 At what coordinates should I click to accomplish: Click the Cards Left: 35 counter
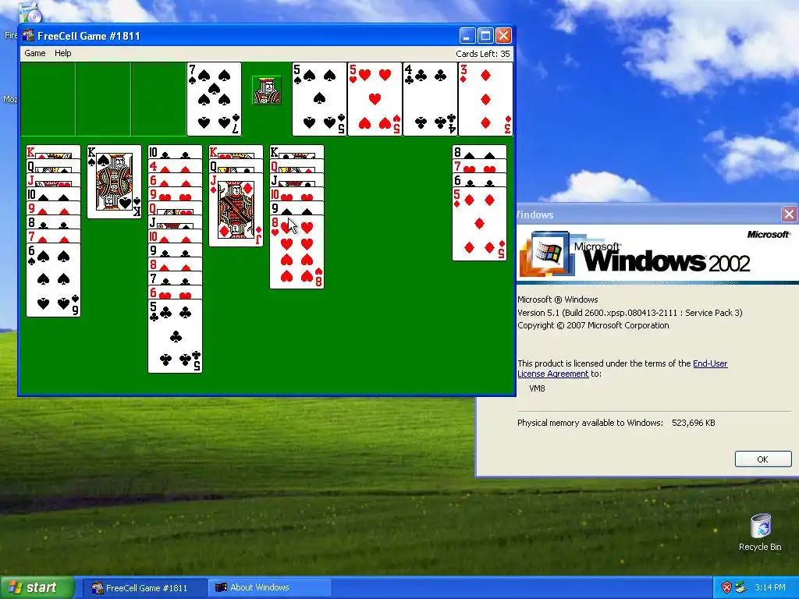pos(482,54)
